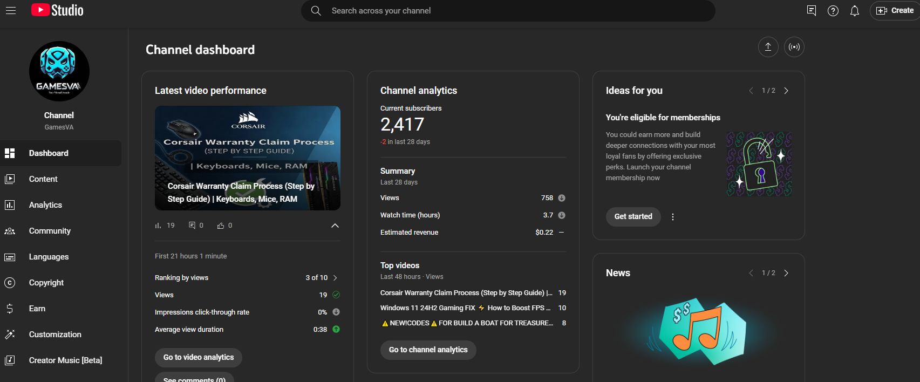Click the Analytics bar chart icon

(10, 205)
